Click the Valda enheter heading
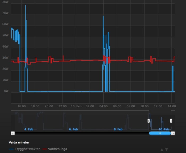This screenshot has width=186, height=153. [19, 142]
